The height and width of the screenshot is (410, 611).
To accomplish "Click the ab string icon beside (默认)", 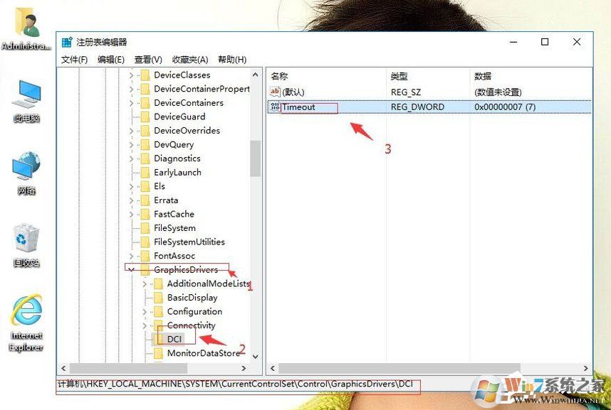I will pyautogui.click(x=275, y=92).
